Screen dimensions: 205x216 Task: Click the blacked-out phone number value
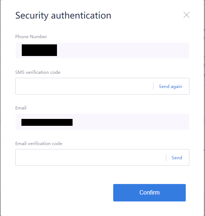point(39,50)
